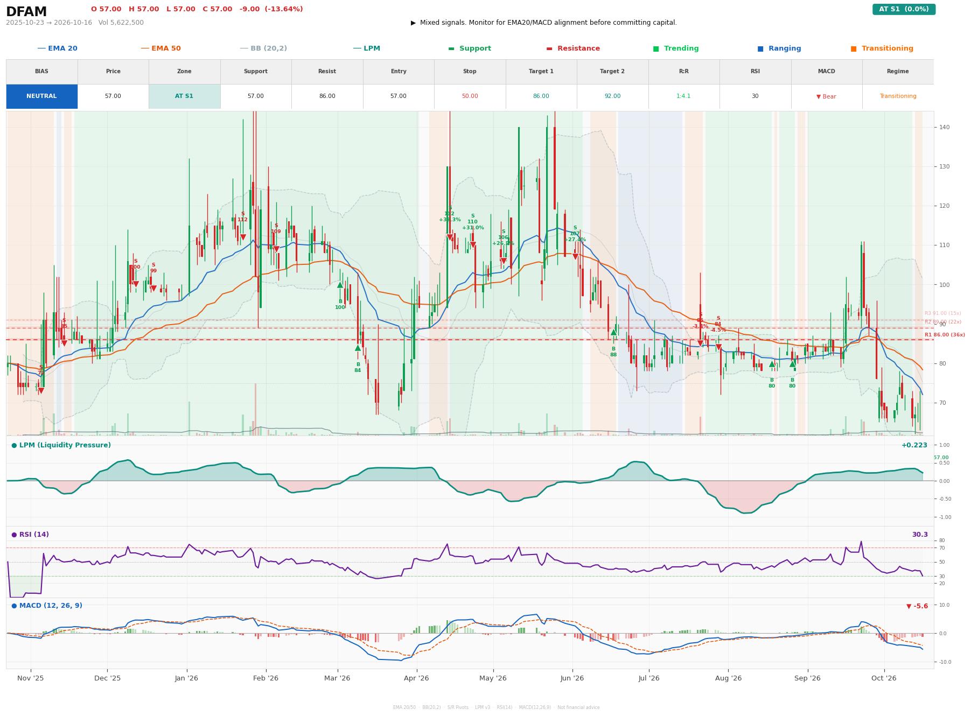Toggle the Resistance legend entry
This screenshot has width=971, height=716.
573,48
